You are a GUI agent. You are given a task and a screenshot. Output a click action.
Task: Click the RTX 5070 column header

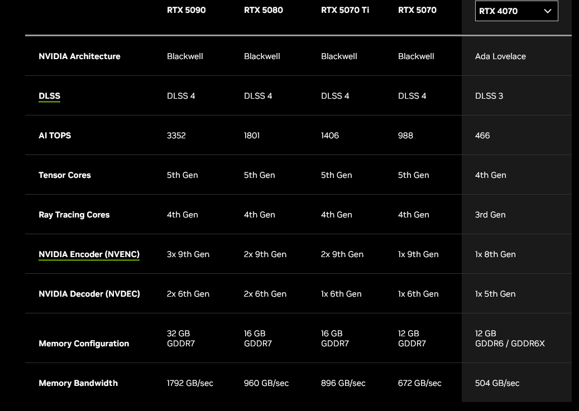[417, 10]
